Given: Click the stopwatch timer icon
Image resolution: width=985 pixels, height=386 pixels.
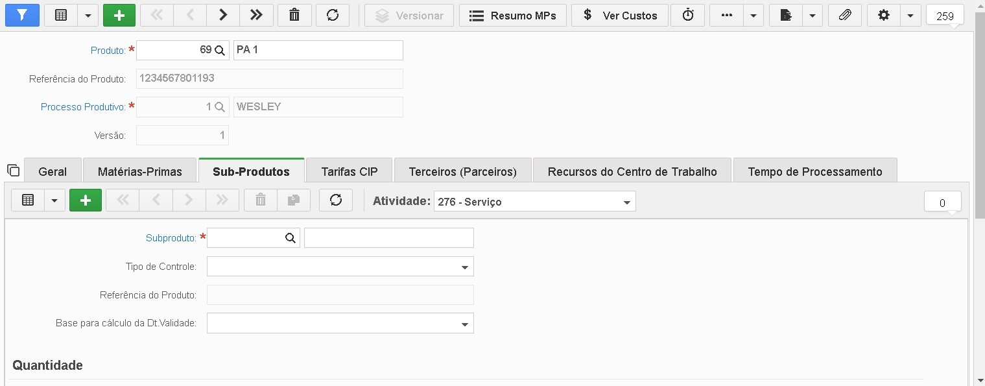Looking at the screenshot, I should coord(688,15).
